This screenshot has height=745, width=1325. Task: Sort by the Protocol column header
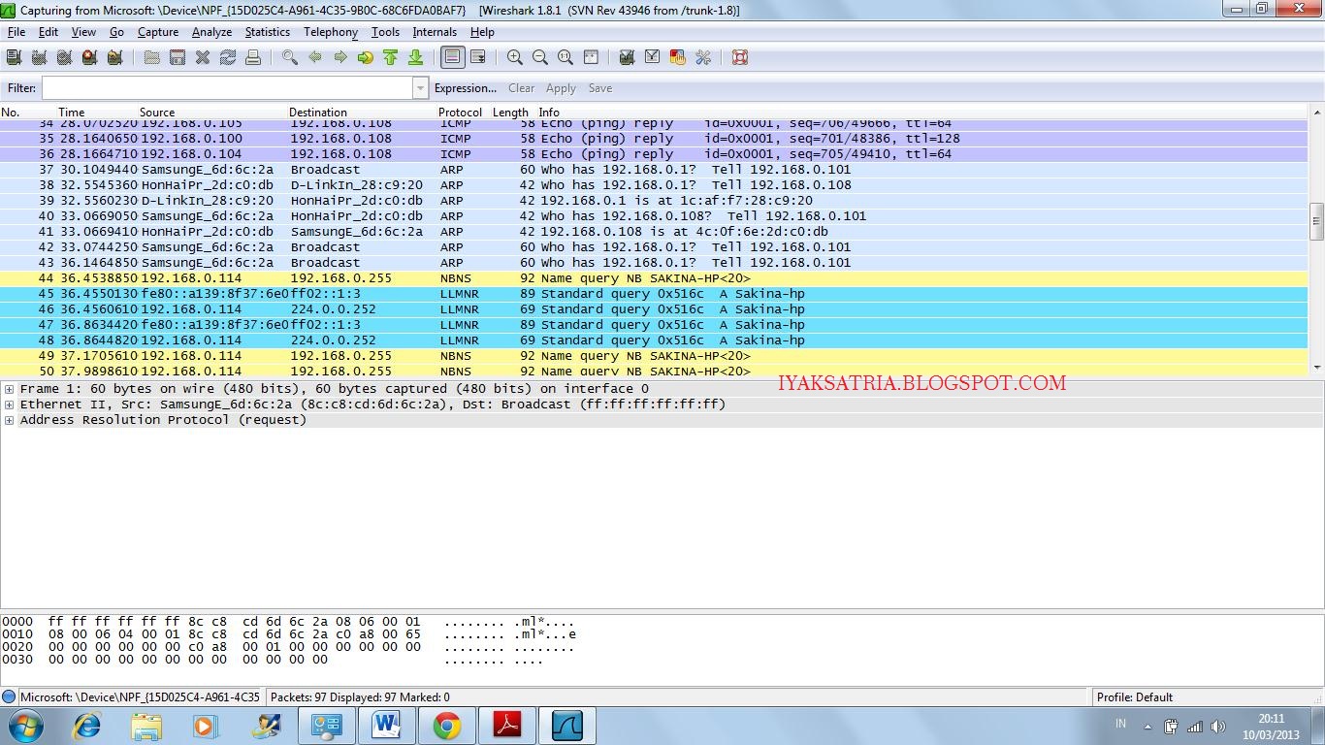(460, 113)
